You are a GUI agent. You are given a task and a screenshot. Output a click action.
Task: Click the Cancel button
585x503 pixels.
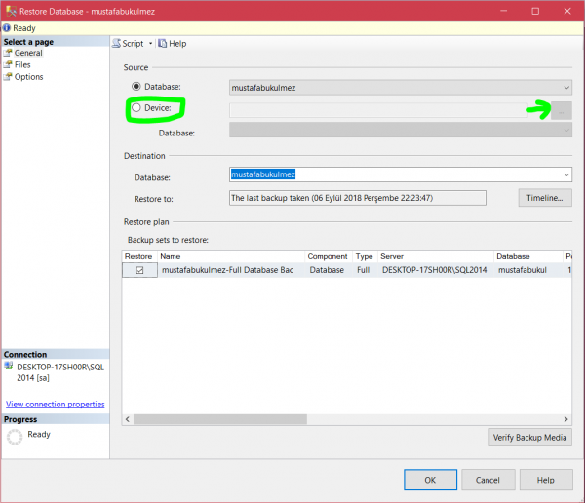point(488,480)
